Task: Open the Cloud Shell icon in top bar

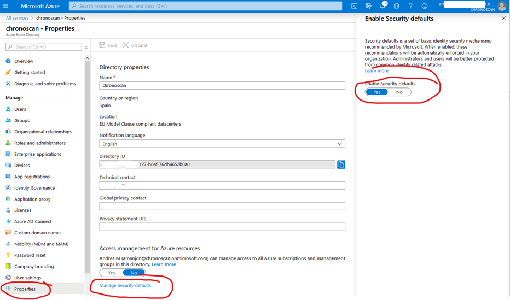Action: click(354, 6)
